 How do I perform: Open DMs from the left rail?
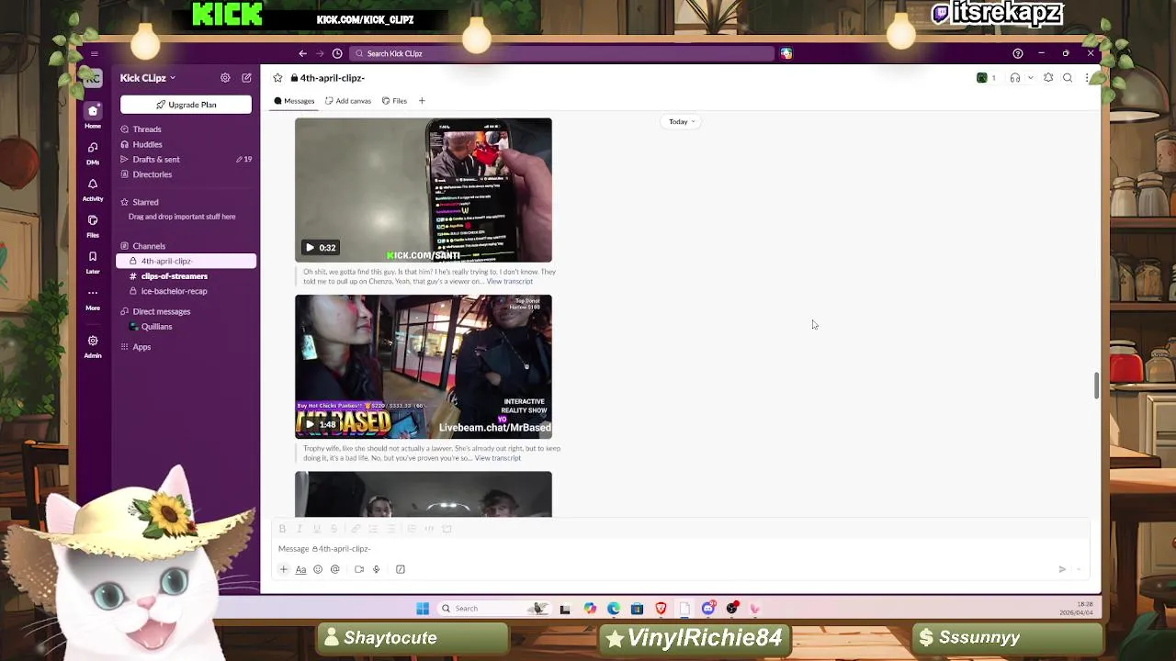(x=93, y=152)
